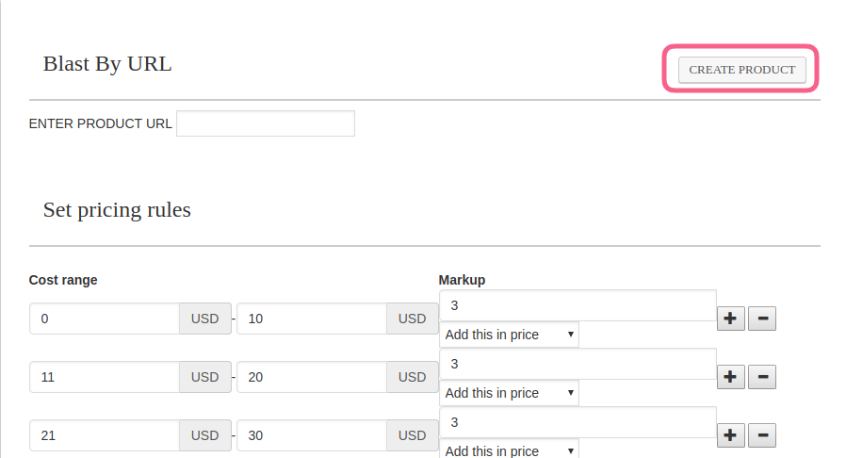Click the maximum cost field containing 10
This screenshot has width=846, height=458.
click(x=312, y=319)
